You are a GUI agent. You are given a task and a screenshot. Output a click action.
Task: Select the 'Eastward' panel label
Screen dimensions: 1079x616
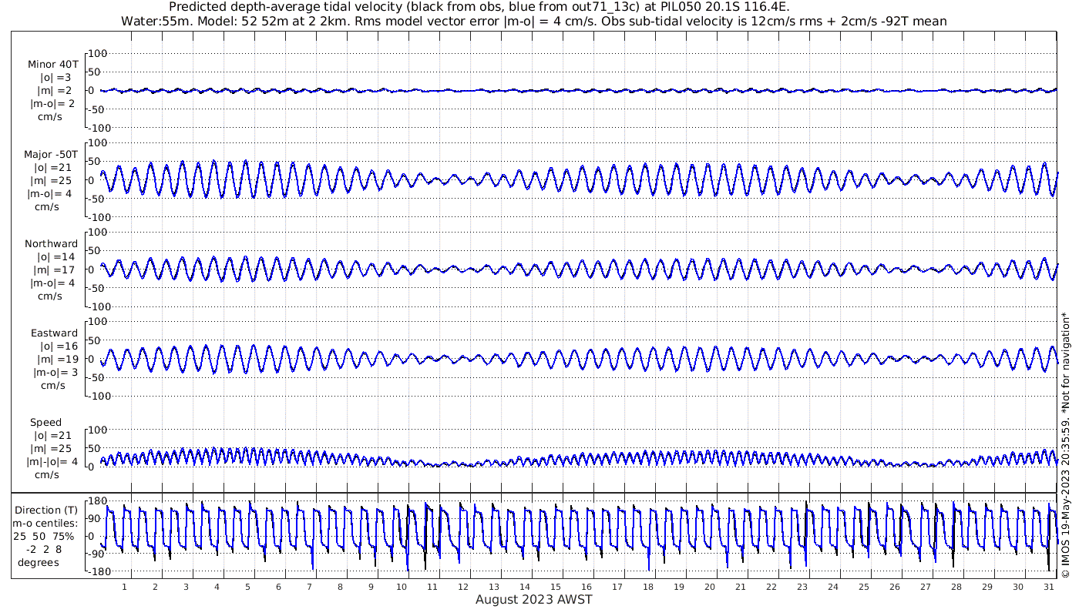[x=55, y=333]
